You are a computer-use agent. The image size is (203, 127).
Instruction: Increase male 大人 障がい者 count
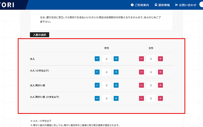click(116, 85)
